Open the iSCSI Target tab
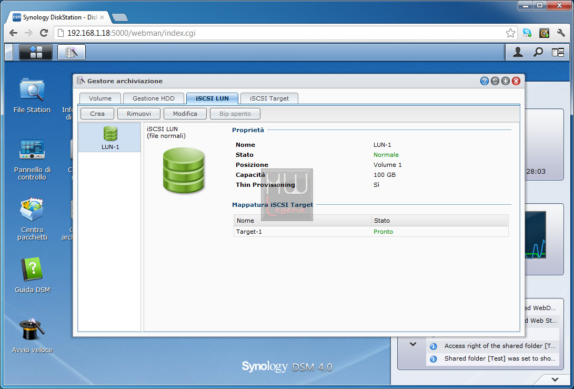Image resolution: width=574 pixels, height=389 pixels. tap(269, 98)
